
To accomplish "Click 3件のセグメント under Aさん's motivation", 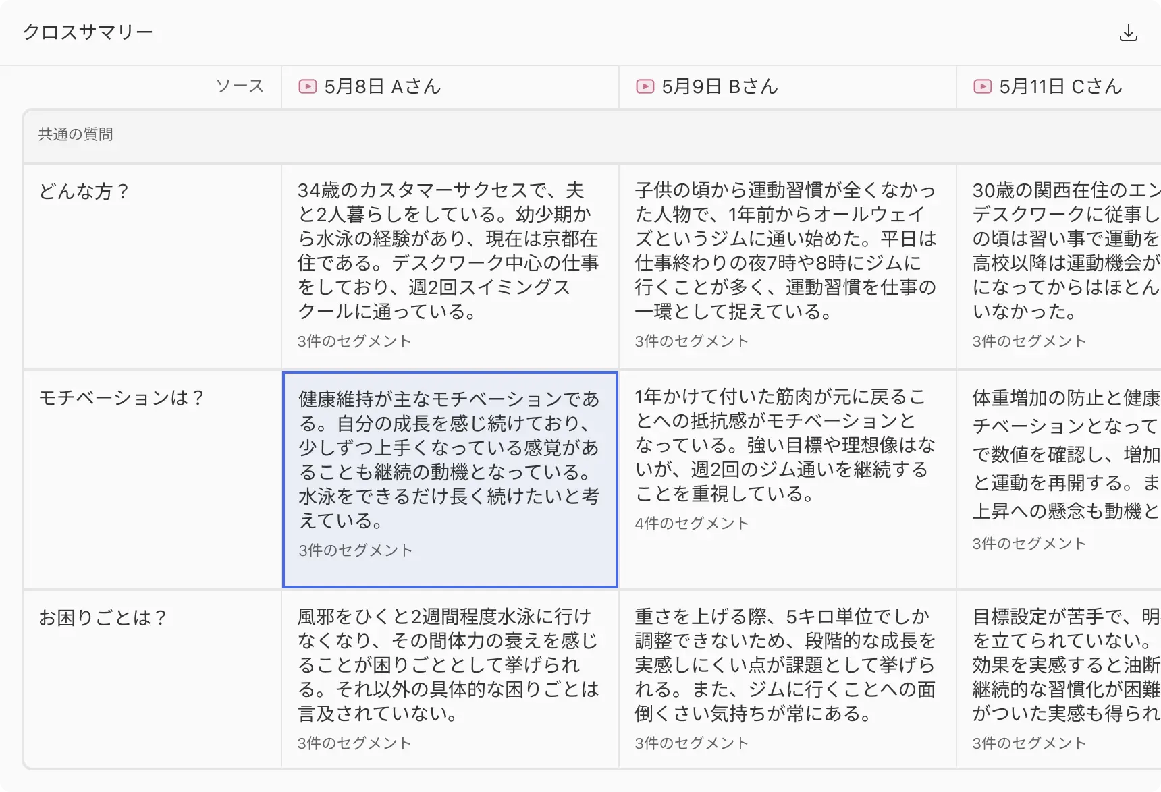I will [x=356, y=550].
